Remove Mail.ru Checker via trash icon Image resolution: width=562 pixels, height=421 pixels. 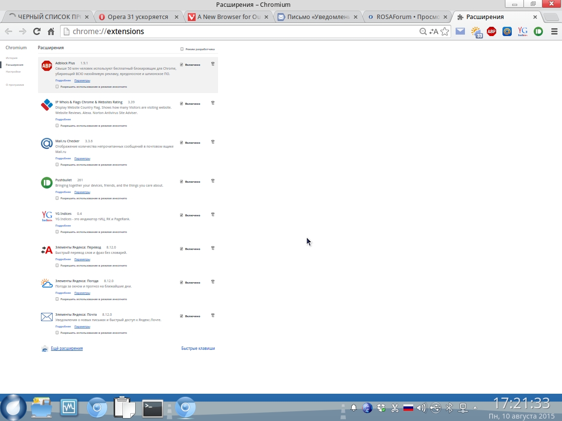point(213,142)
